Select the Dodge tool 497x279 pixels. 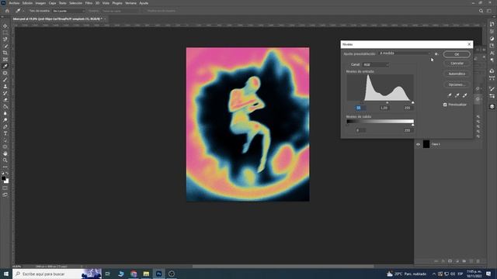(x=5, y=120)
